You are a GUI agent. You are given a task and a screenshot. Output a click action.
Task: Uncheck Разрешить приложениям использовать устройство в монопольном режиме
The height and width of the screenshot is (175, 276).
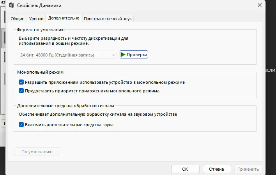pos(21,83)
